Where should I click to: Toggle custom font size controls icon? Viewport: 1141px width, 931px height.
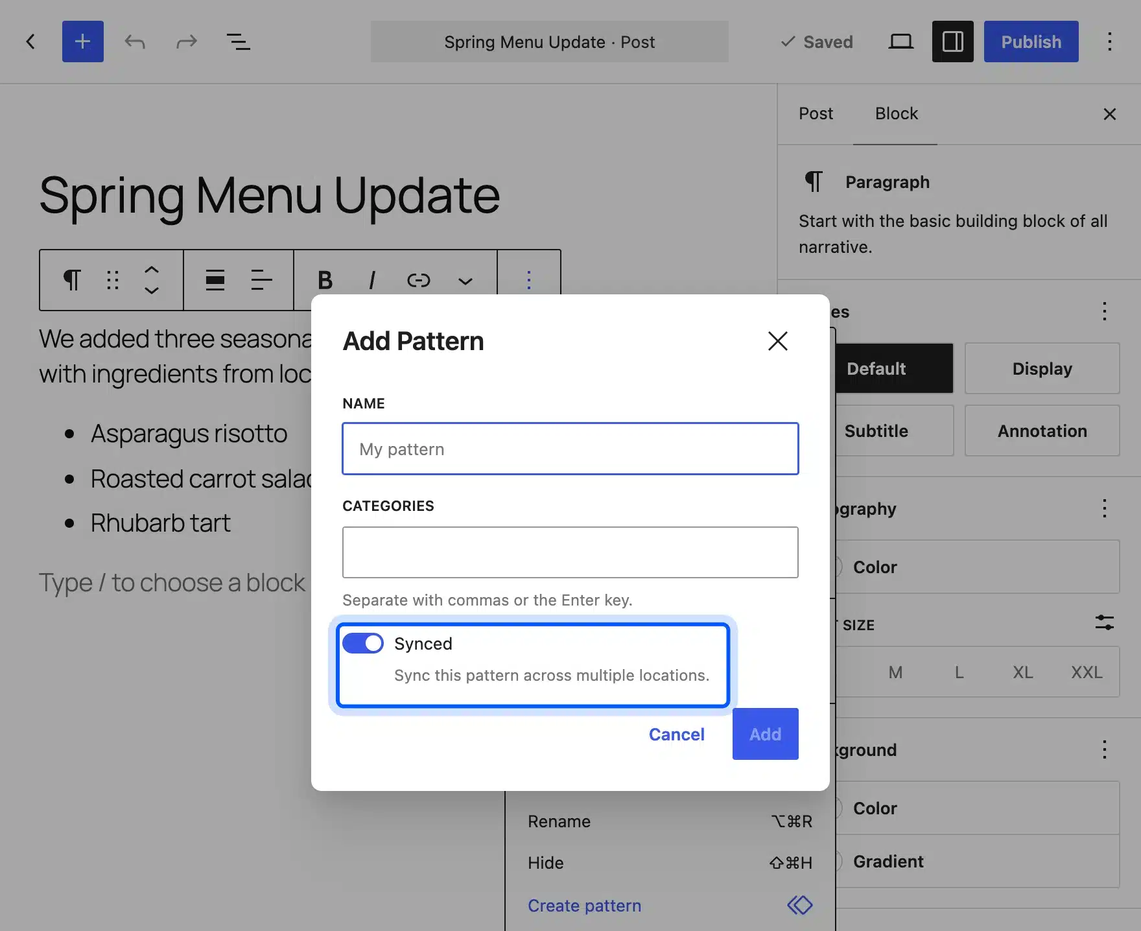tap(1105, 623)
